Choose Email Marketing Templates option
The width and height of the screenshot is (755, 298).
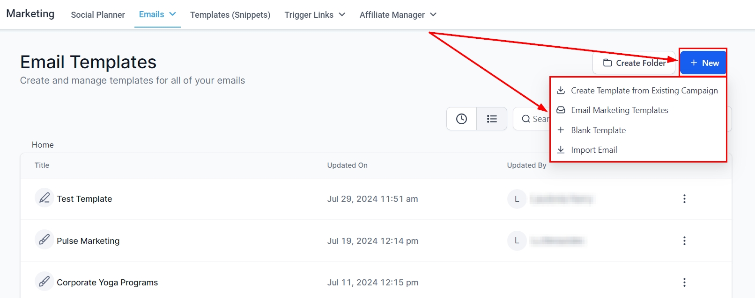click(x=619, y=110)
